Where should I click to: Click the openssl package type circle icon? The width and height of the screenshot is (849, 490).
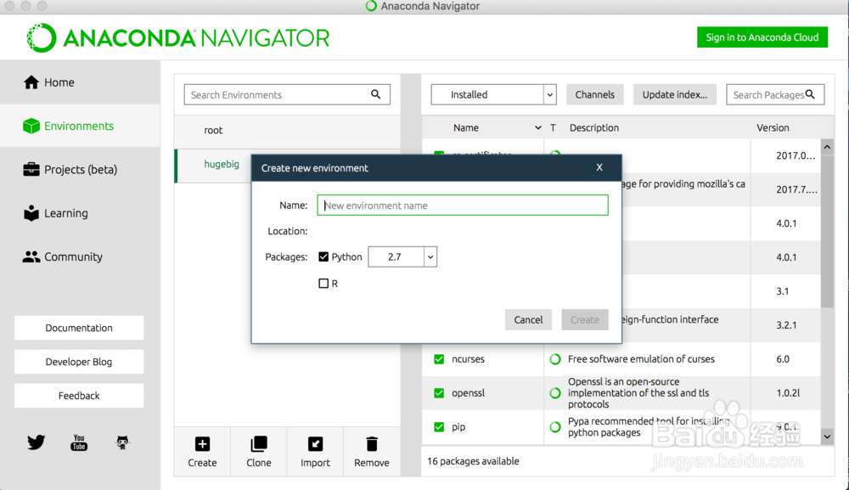(x=555, y=393)
